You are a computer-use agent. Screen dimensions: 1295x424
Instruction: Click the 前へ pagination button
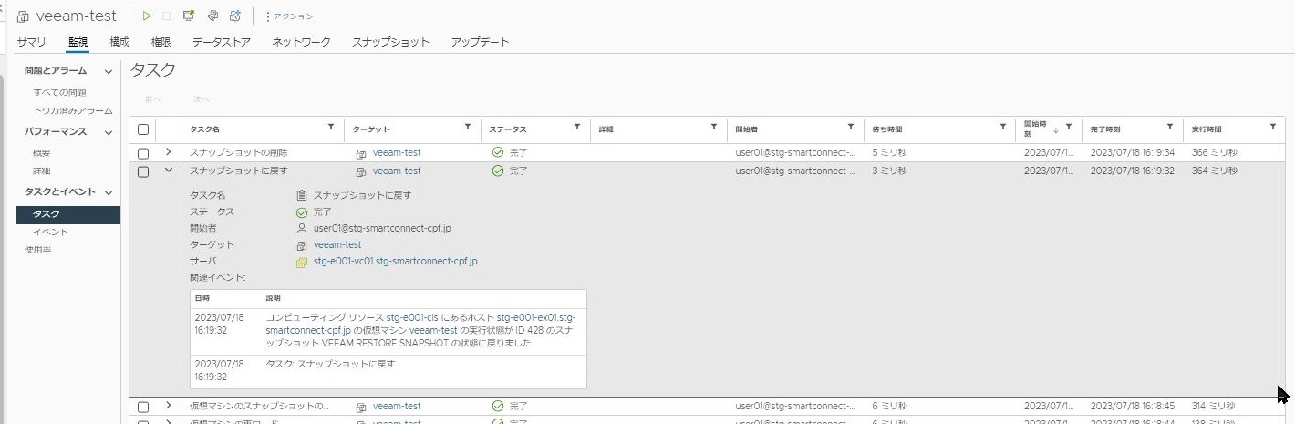[x=152, y=98]
